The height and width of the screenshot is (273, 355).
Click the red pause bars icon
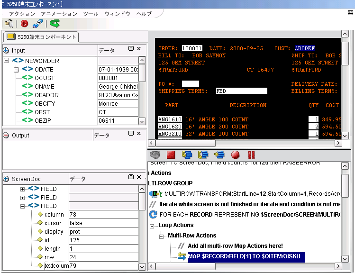(251, 155)
